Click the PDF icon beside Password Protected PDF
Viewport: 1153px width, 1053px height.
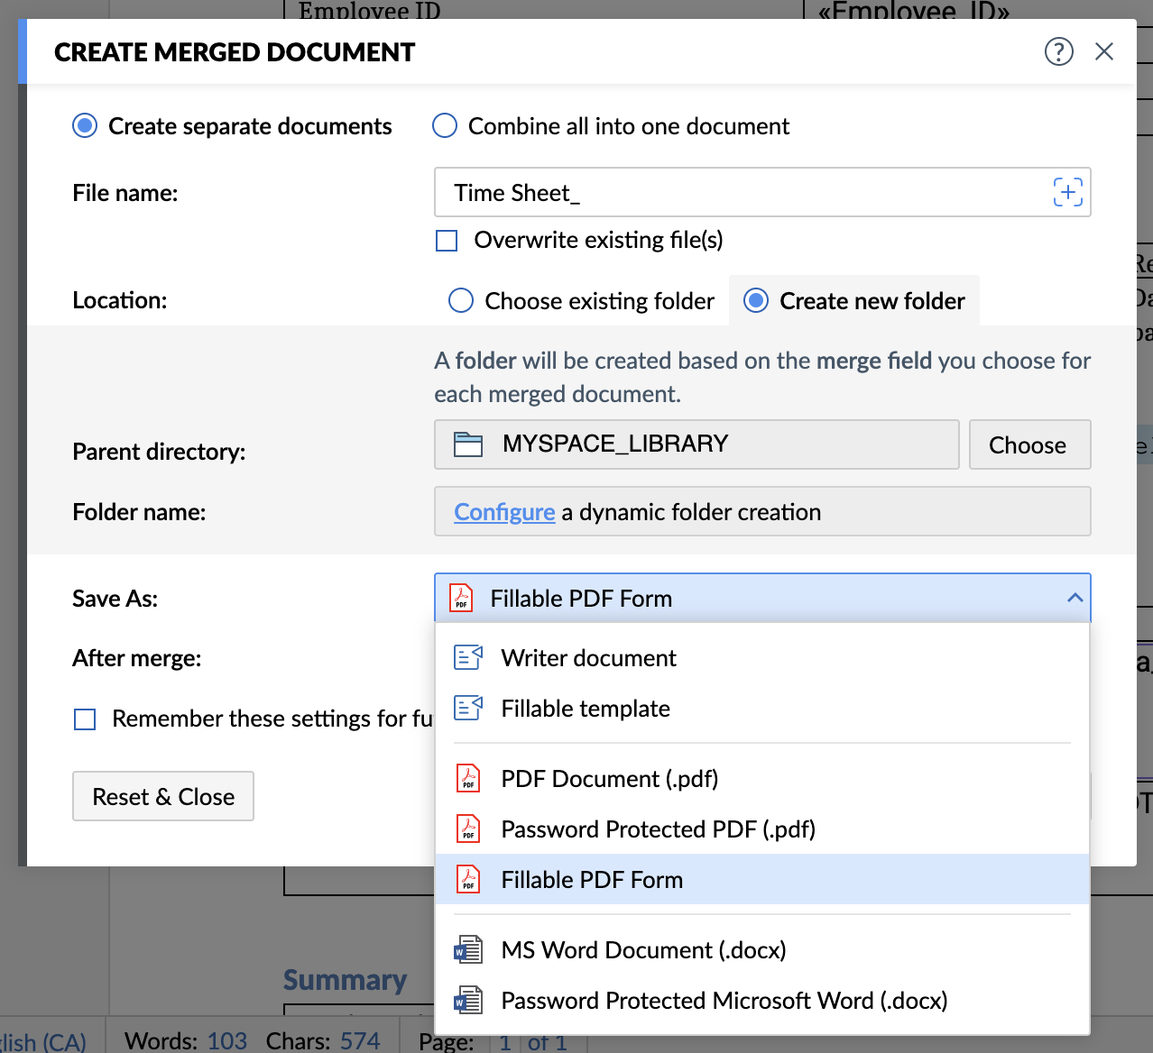(x=468, y=829)
